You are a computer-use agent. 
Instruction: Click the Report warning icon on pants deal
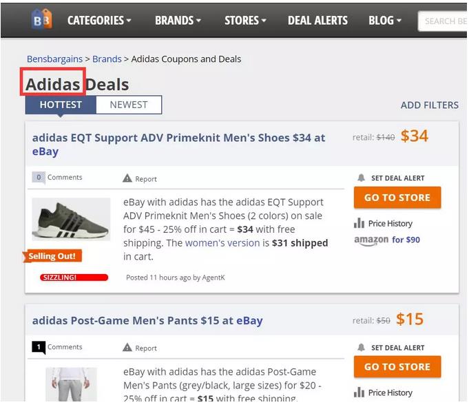pos(127,348)
